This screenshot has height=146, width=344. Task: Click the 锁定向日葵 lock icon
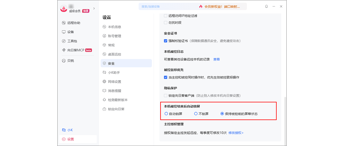104,109
